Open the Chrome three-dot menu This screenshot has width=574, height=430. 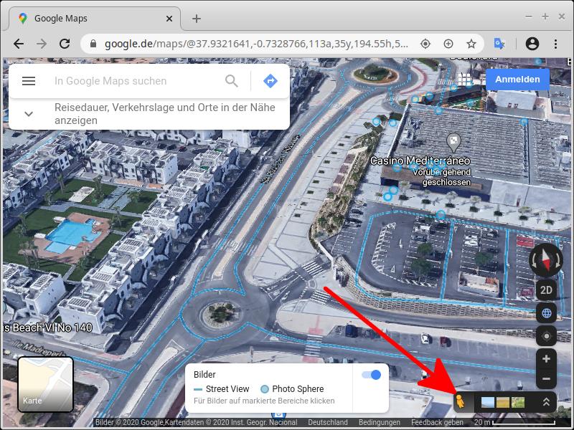555,44
